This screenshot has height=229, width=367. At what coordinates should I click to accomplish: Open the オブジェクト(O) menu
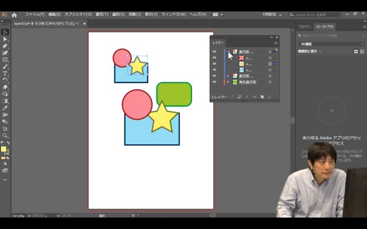[78, 14]
